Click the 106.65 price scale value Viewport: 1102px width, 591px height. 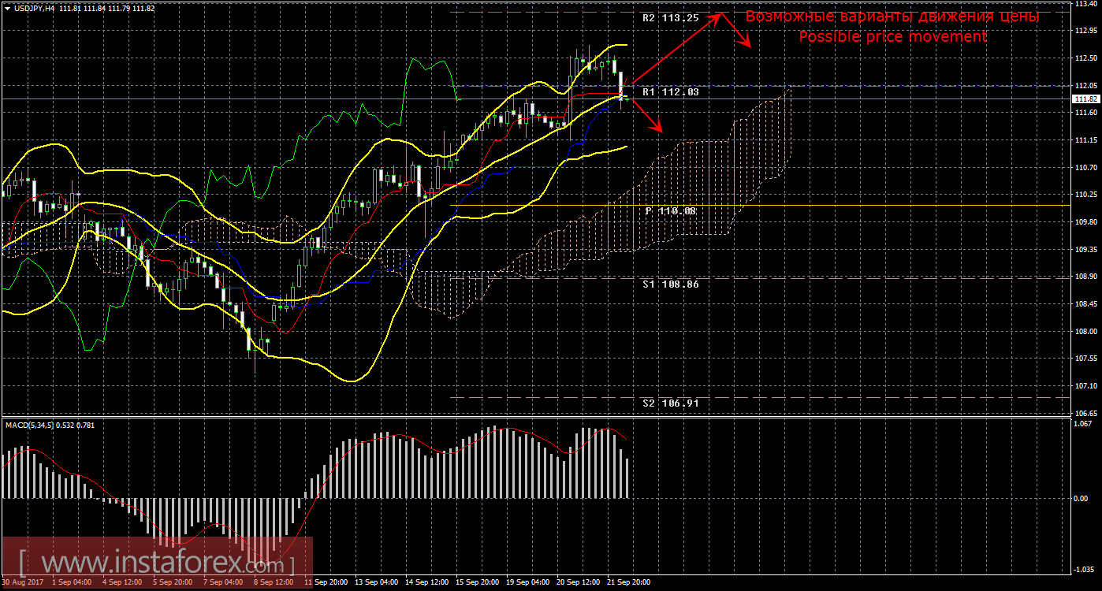tap(1085, 414)
